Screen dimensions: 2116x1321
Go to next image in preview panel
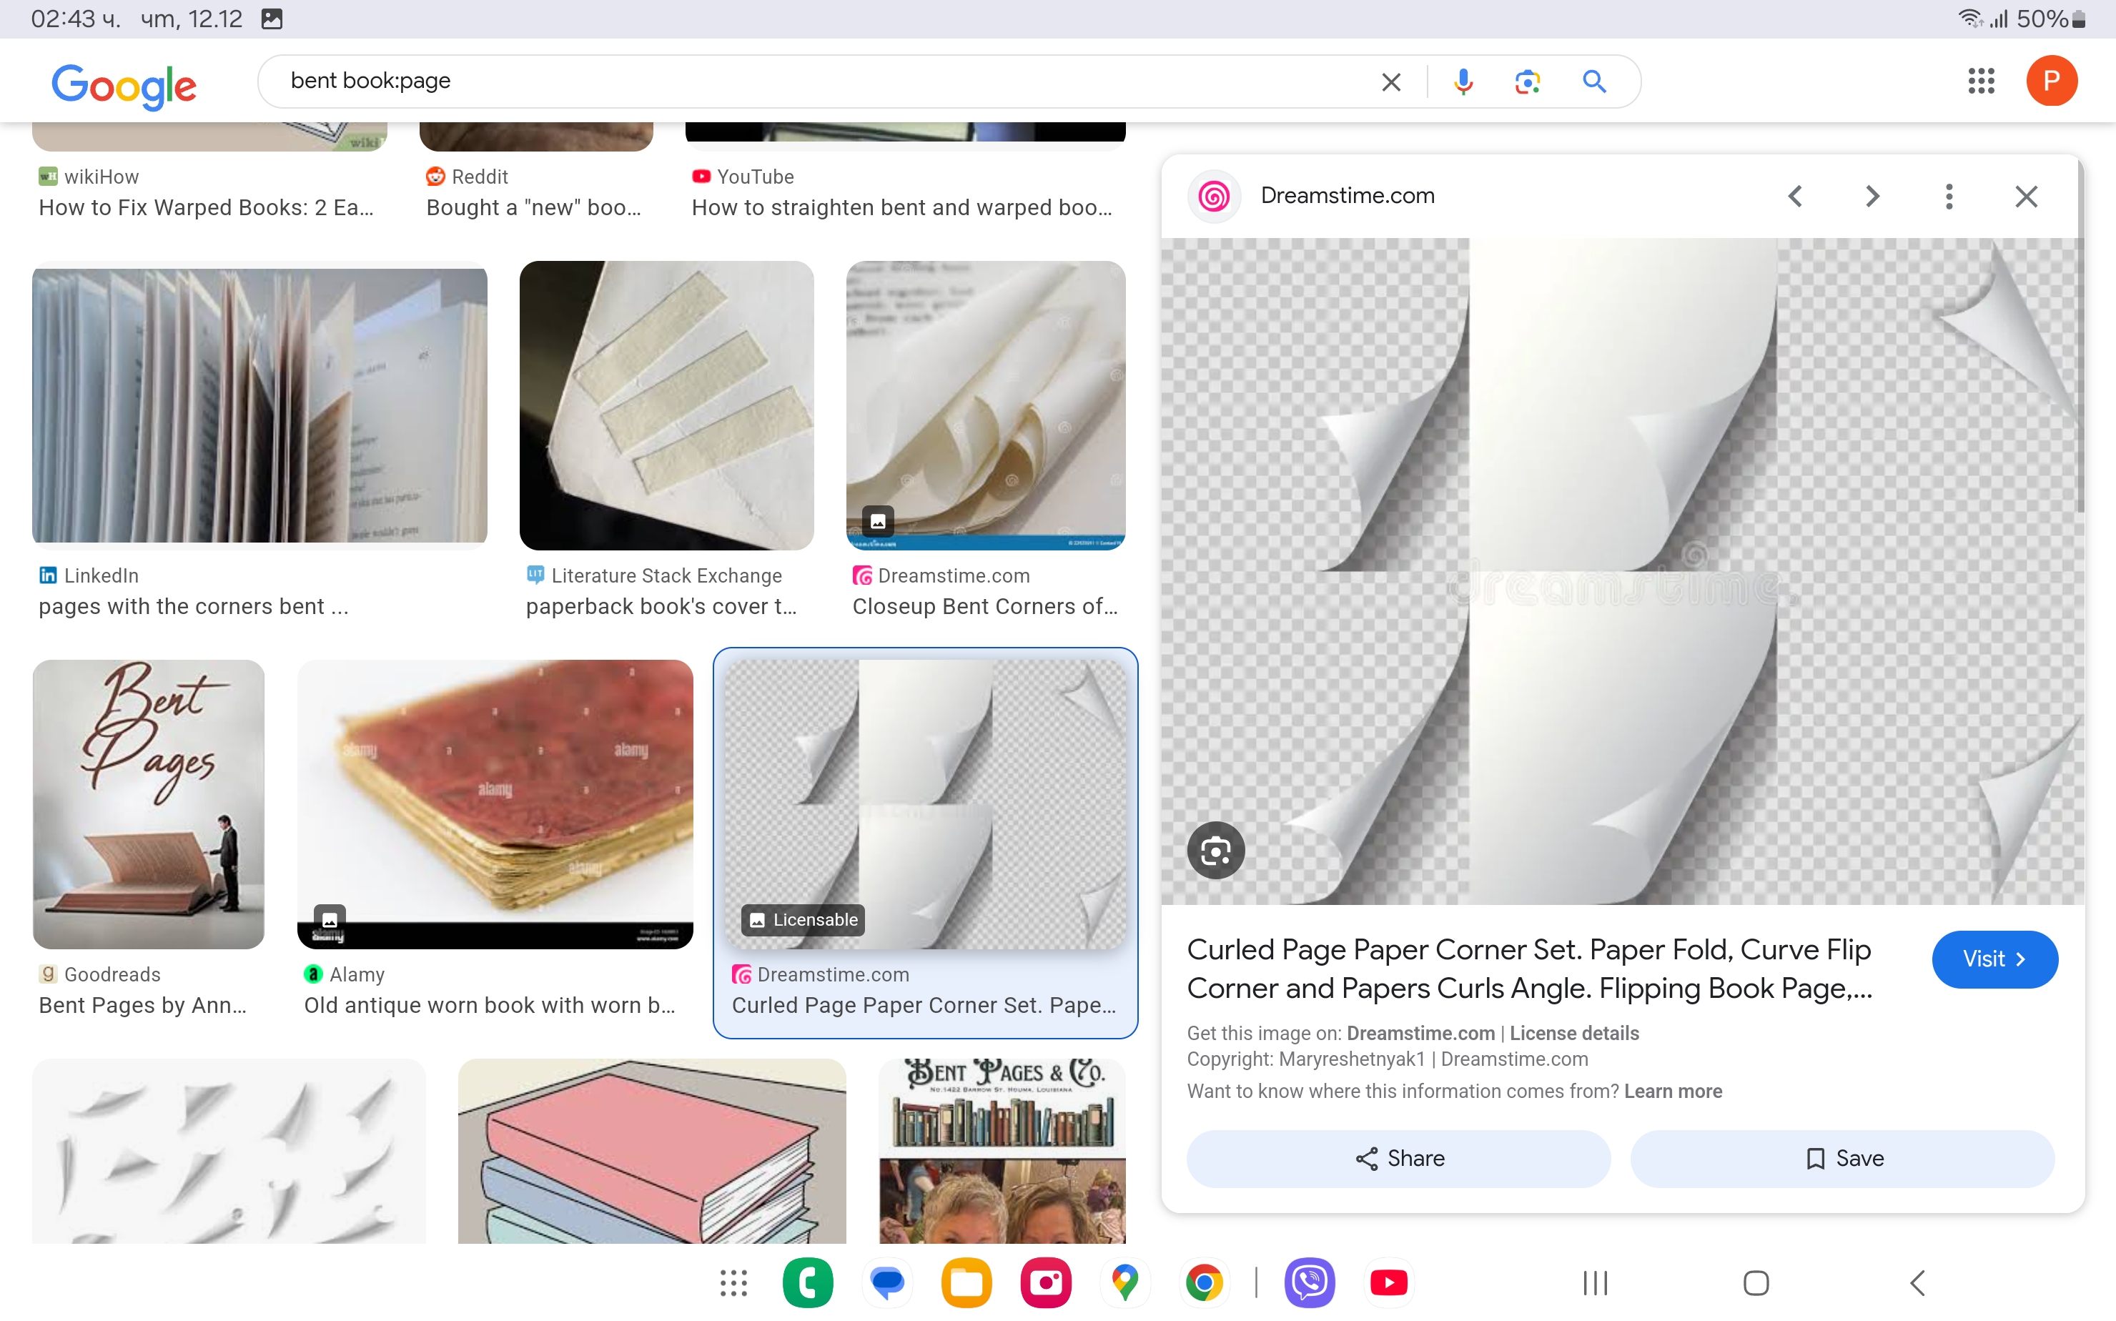1872,196
